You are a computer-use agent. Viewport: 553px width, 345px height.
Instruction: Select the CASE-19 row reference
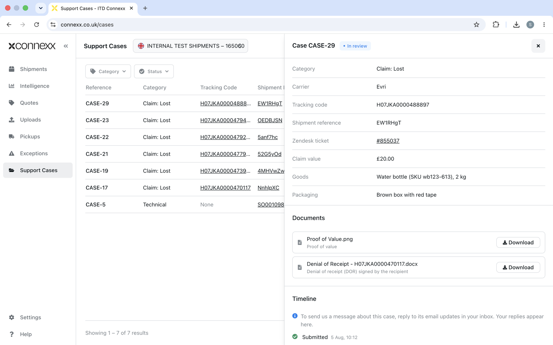point(97,171)
